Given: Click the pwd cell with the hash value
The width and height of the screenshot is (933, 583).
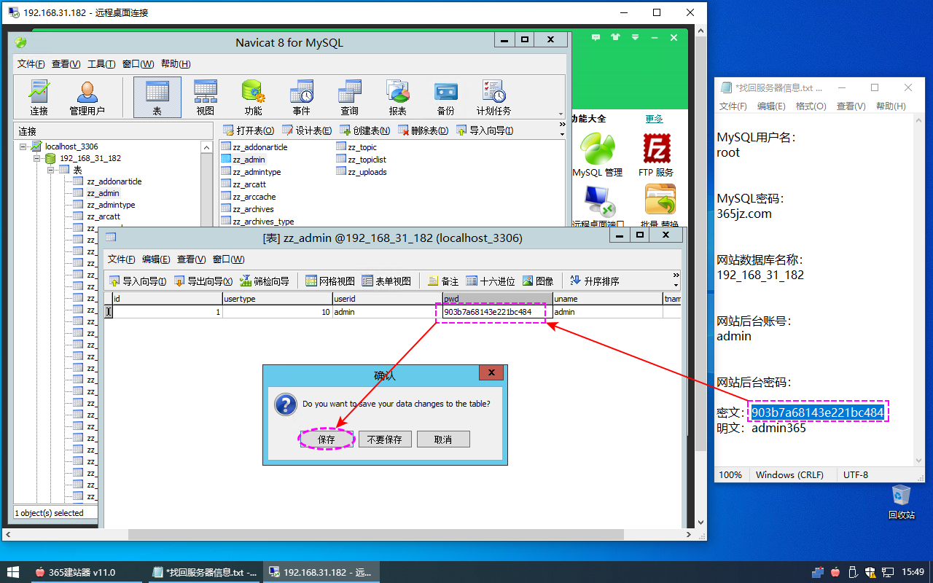Looking at the screenshot, I should [x=497, y=312].
